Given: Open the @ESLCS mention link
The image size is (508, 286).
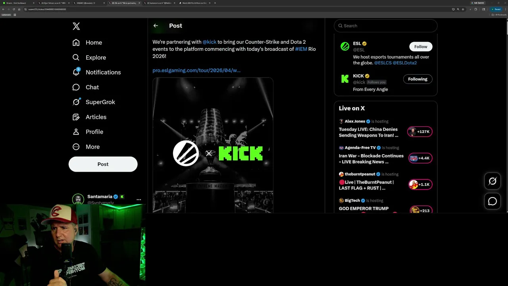Looking at the screenshot, I should [x=383, y=63].
